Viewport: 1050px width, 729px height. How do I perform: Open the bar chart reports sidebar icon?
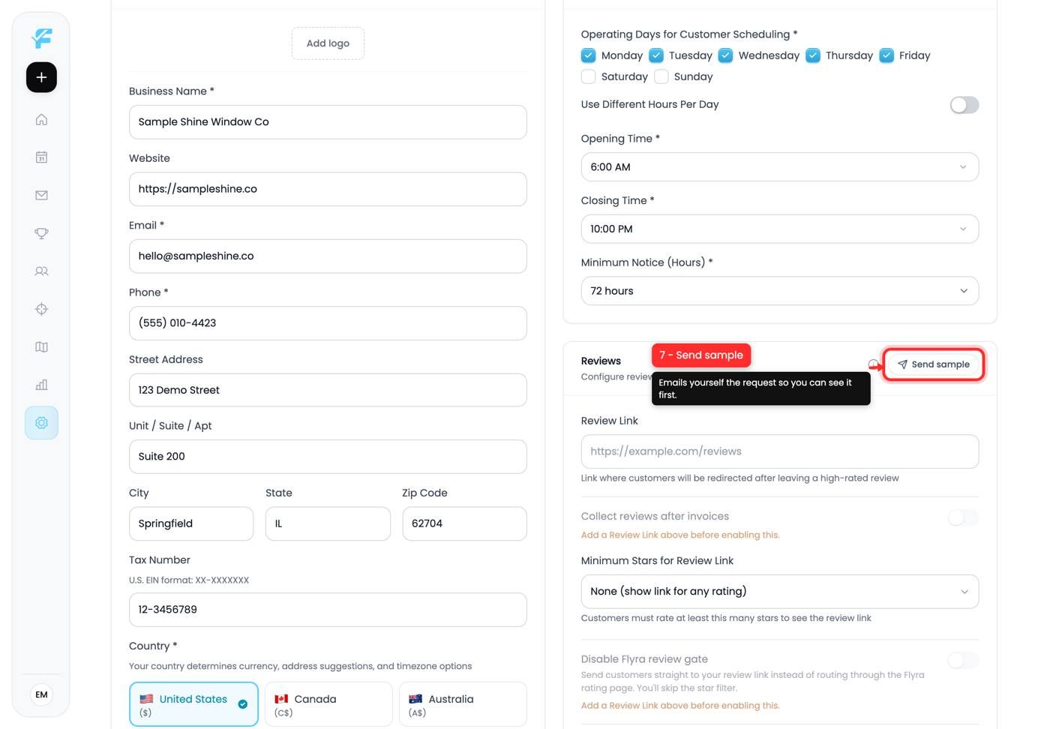coord(41,385)
